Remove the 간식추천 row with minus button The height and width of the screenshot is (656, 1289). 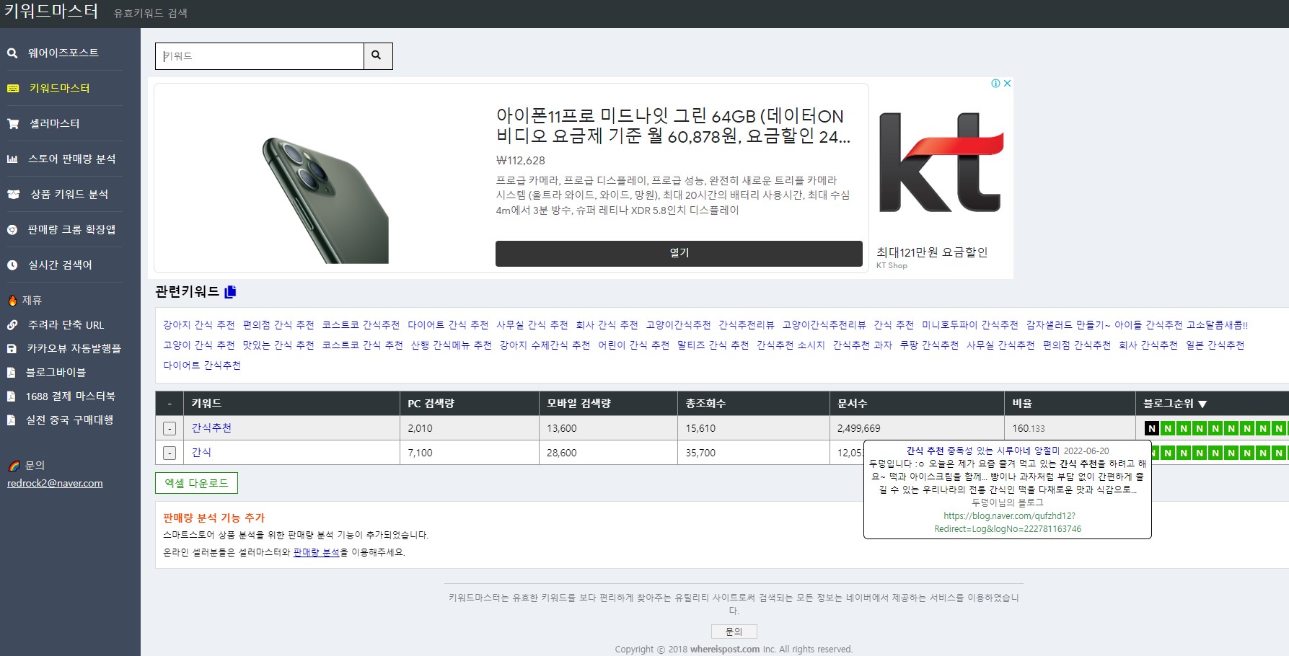(170, 429)
